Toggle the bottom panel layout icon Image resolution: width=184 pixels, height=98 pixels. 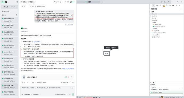click(x=162, y=2)
